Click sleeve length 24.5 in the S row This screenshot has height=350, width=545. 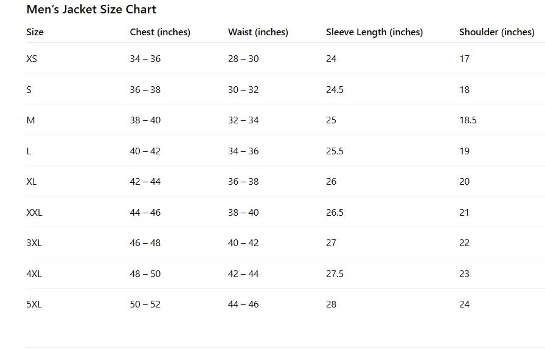click(335, 90)
